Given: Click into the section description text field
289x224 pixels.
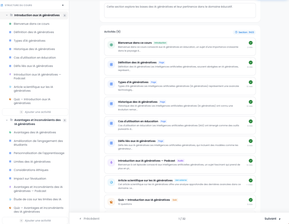Looking at the screenshot, I should [x=180, y=10].
